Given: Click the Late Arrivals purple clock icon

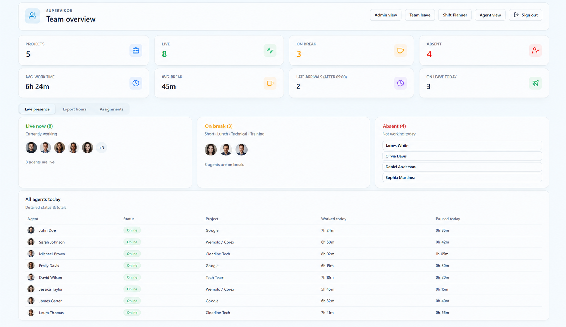Looking at the screenshot, I should (400, 83).
